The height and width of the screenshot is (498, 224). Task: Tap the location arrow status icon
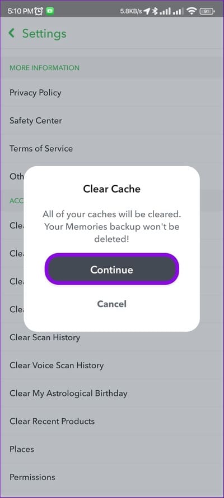tap(147, 11)
